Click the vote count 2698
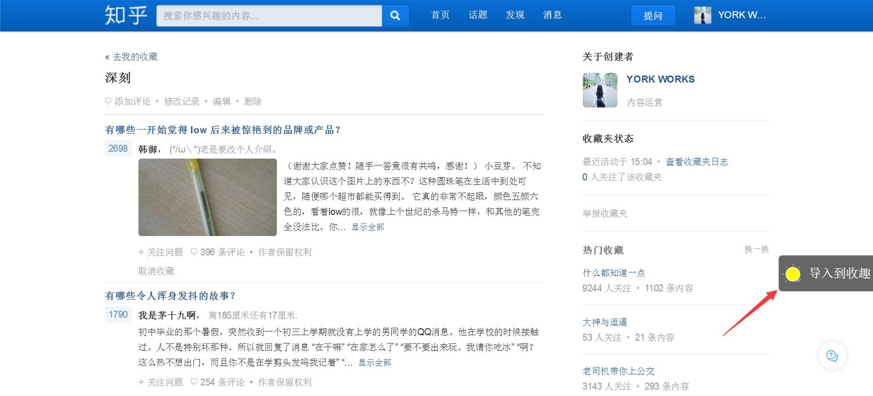873x396 pixels. coord(118,148)
